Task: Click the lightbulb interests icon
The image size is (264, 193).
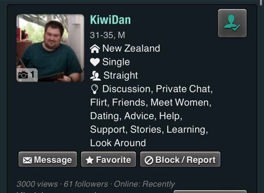Action: point(95,89)
